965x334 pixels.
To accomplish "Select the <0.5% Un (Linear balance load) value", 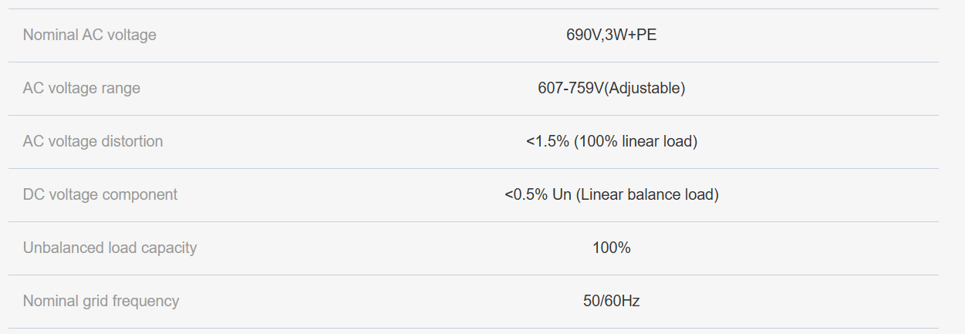I will (x=612, y=194).
